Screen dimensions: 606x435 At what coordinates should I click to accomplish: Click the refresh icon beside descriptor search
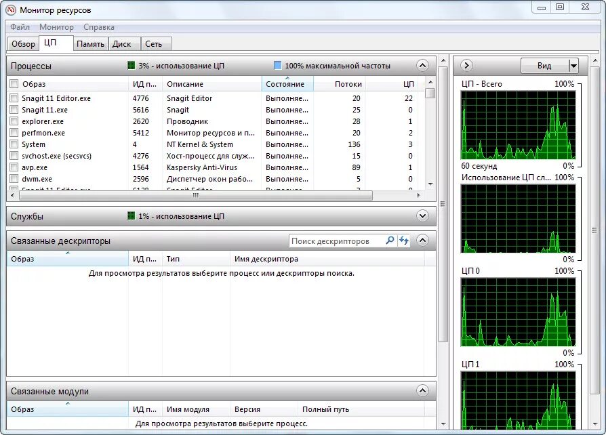pyautogui.click(x=404, y=241)
